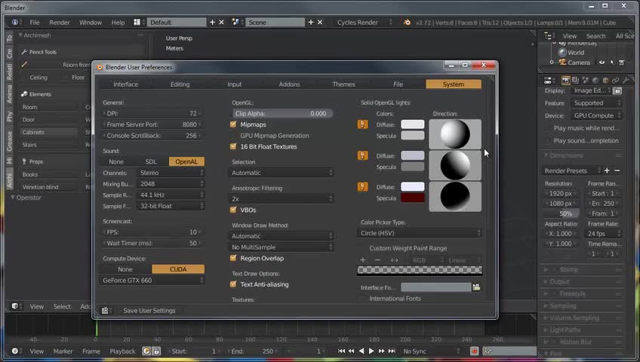640x362 pixels.
Task: Add a new render preset with plus
Action: 607,170
